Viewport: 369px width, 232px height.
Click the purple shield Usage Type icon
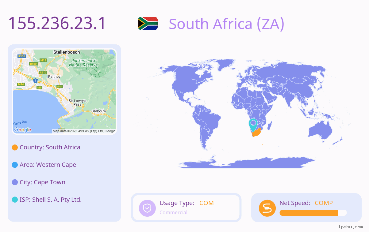pos(148,208)
